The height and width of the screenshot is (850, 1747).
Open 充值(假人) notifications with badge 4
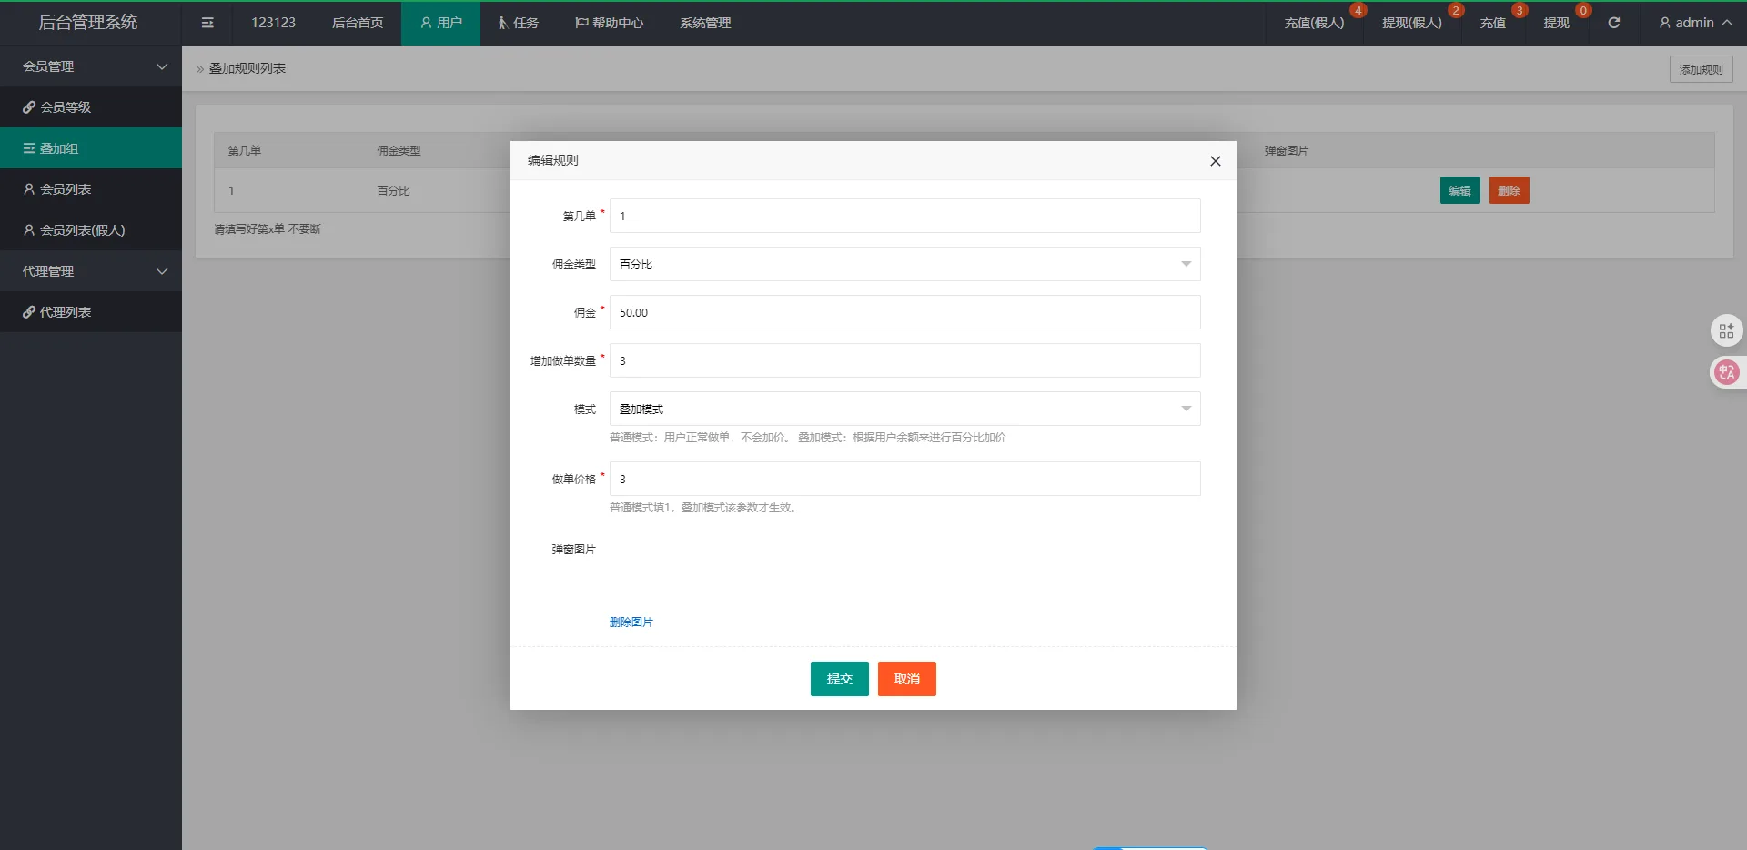pos(1314,23)
